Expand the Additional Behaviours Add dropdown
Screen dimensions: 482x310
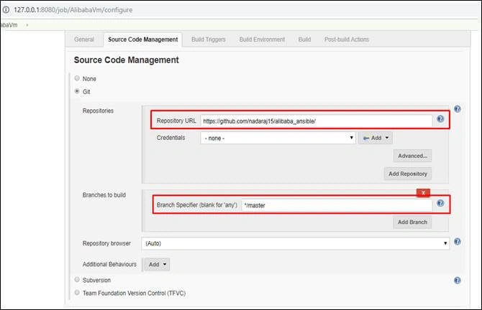(x=157, y=264)
